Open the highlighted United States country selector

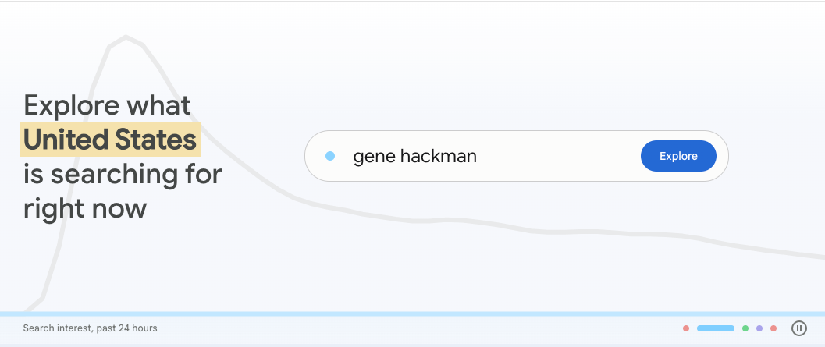point(110,140)
